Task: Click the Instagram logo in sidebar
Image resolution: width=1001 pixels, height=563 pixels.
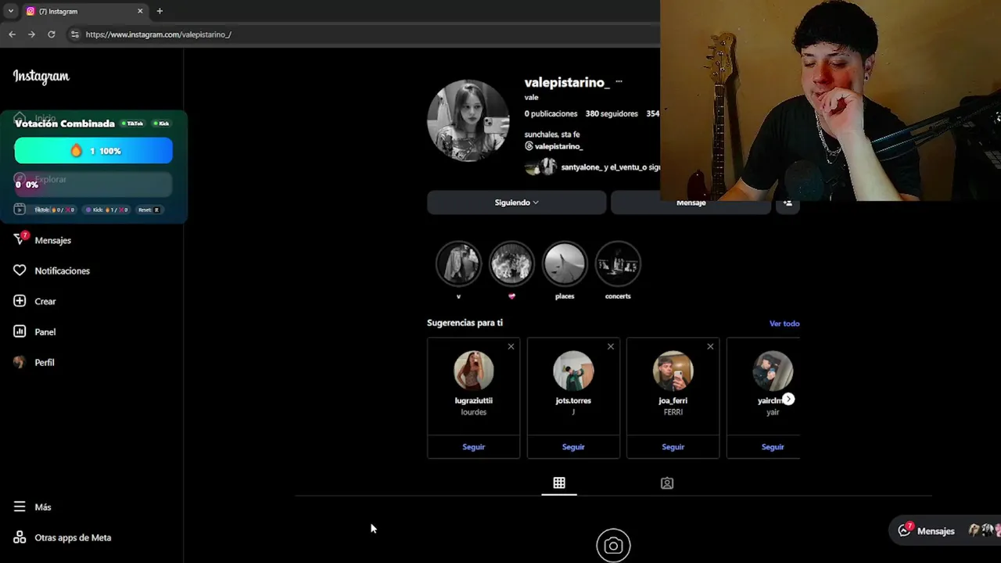Action: (41, 77)
